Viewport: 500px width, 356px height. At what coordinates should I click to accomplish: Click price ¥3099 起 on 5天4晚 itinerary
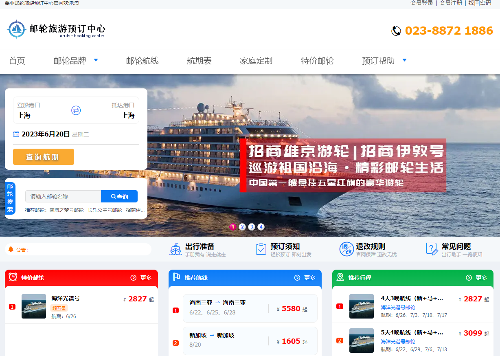coord(474,333)
